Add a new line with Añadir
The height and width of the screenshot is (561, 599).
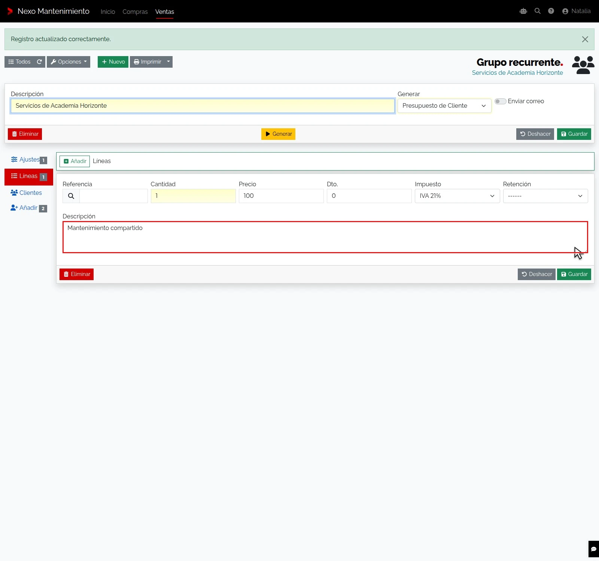pyautogui.click(x=75, y=161)
